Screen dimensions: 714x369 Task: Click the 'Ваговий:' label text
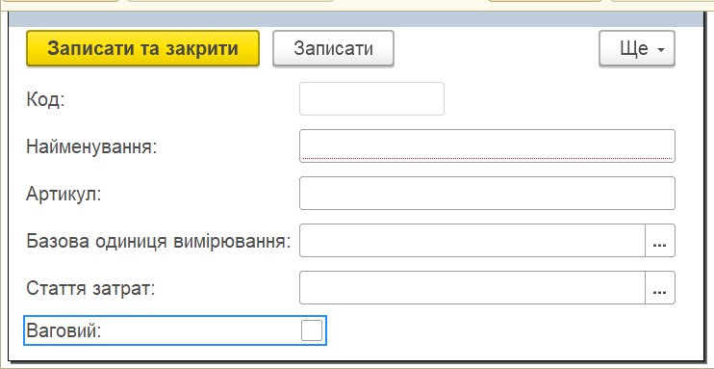click(x=64, y=330)
